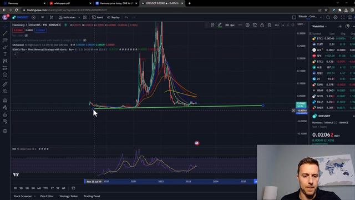Click the magnet mode icon
Screen dimensions: 355x200
pyautogui.click(x=5, y=101)
